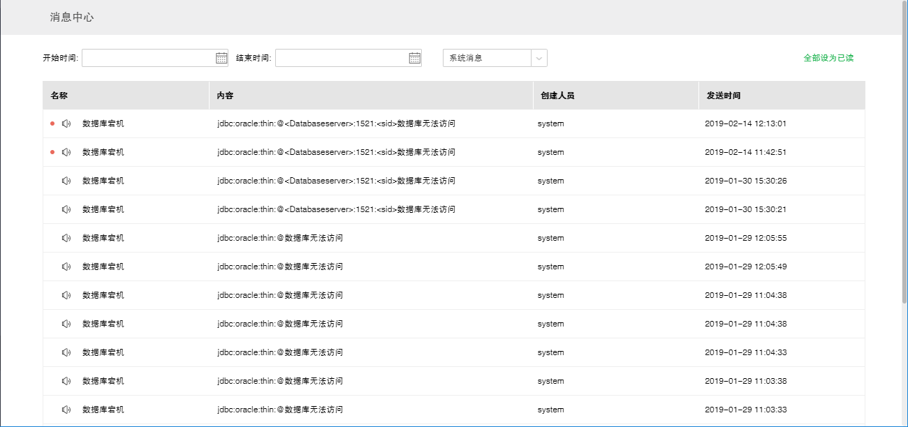Open the calendar picker for 结束时间
This screenshot has height=427, width=908.
(x=414, y=58)
